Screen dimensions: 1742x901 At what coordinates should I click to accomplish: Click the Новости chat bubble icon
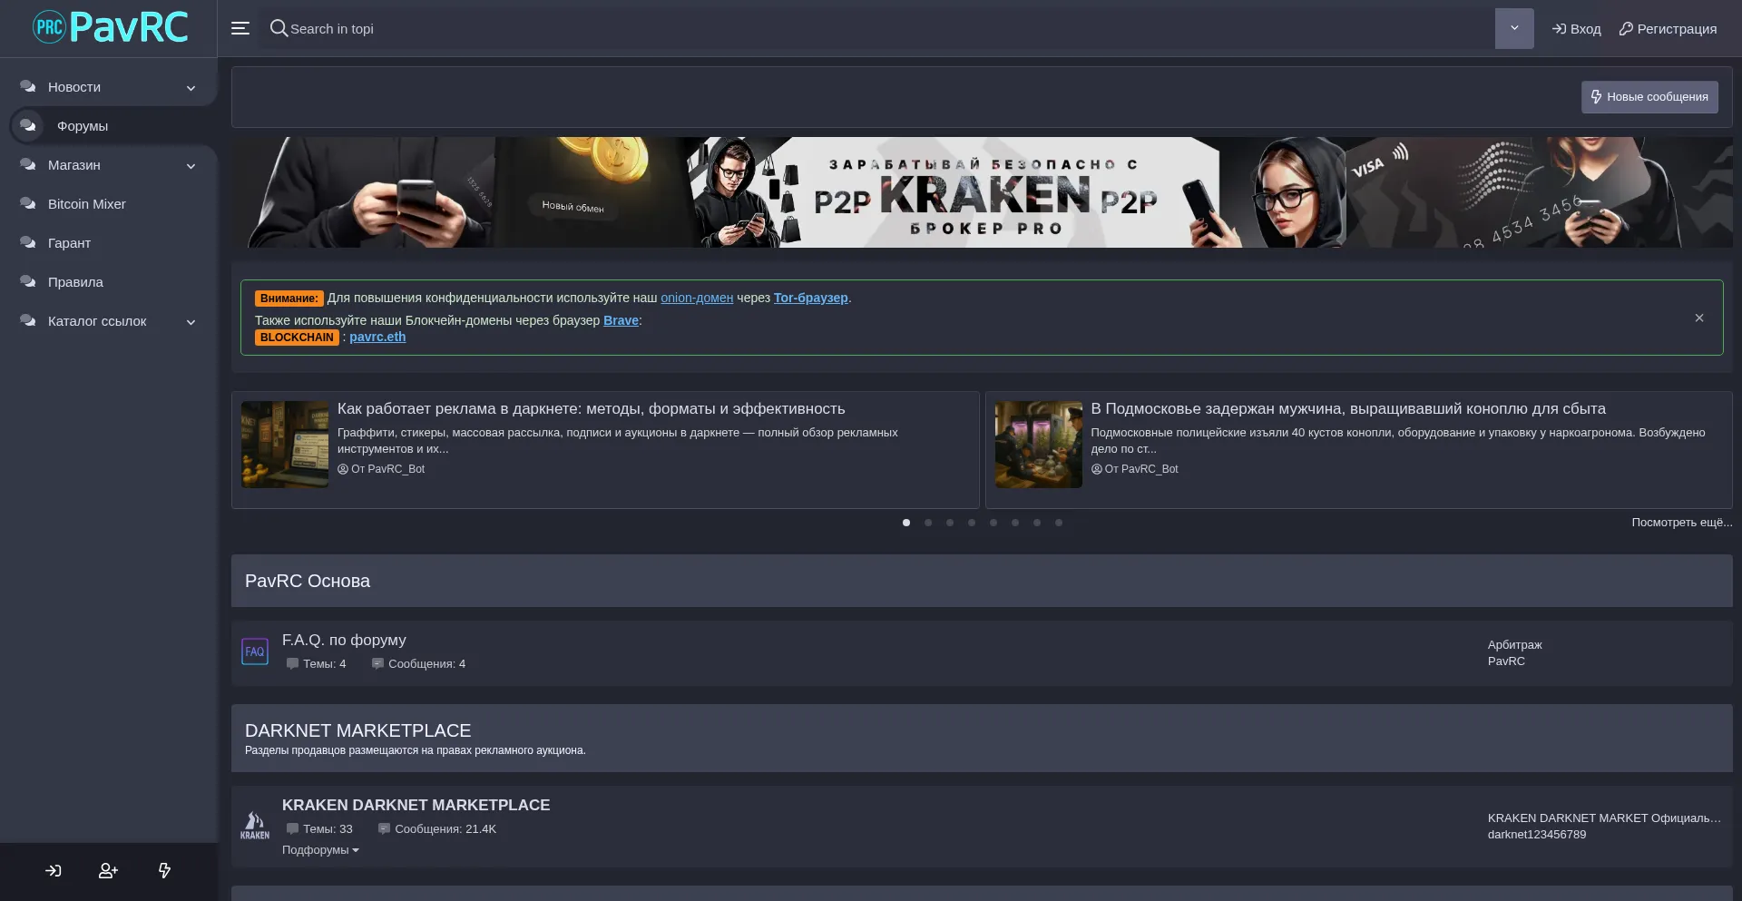[x=28, y=87]
